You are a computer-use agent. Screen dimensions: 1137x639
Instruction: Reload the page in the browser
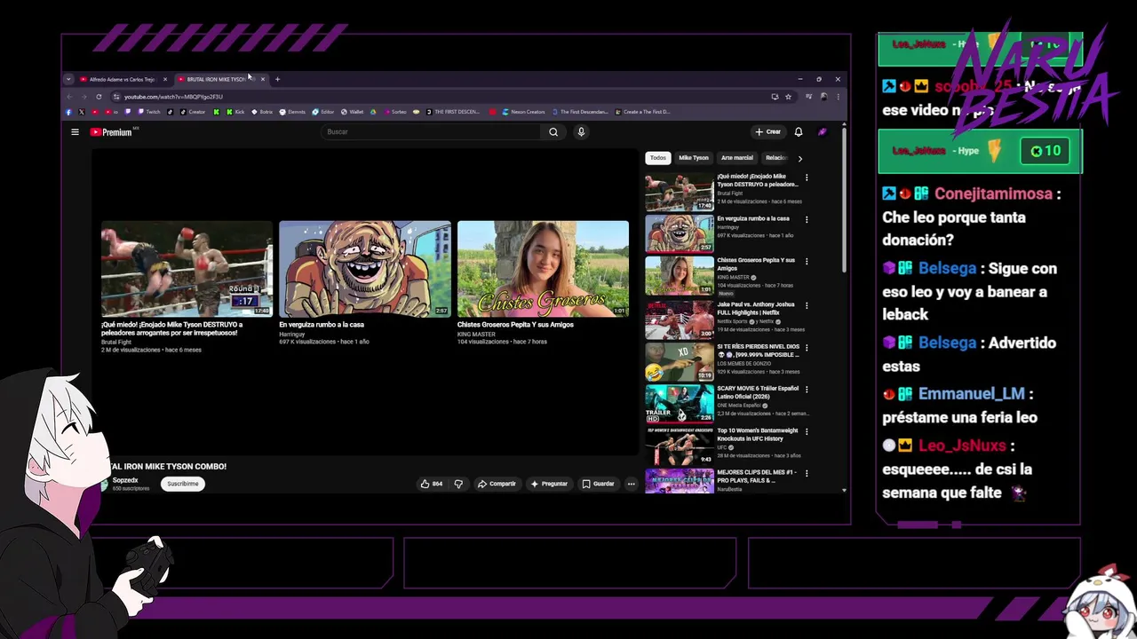coord(99,96)
